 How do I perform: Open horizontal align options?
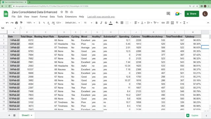point(136,23)
